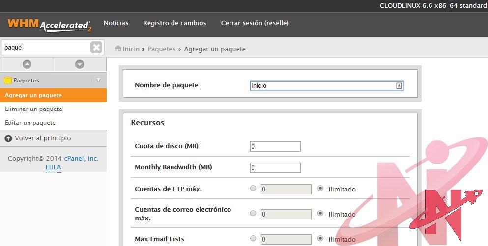
Task: Select numeric limit radio for Max Email Lists
Action: [253, 238]
